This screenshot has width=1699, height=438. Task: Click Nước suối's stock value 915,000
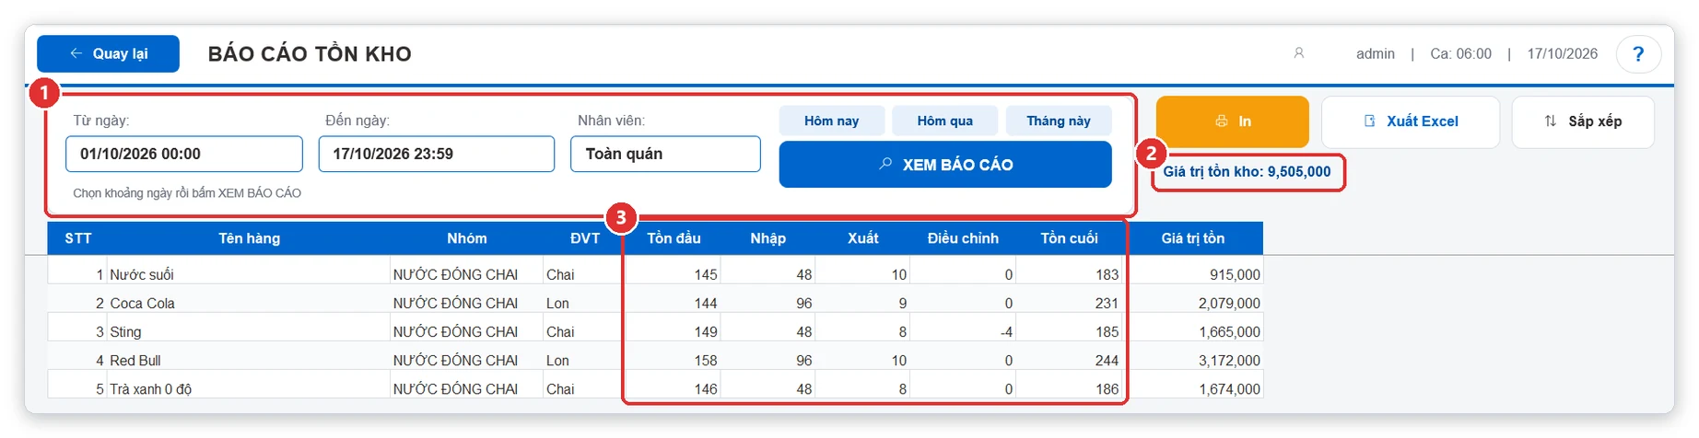[1235, 274]
